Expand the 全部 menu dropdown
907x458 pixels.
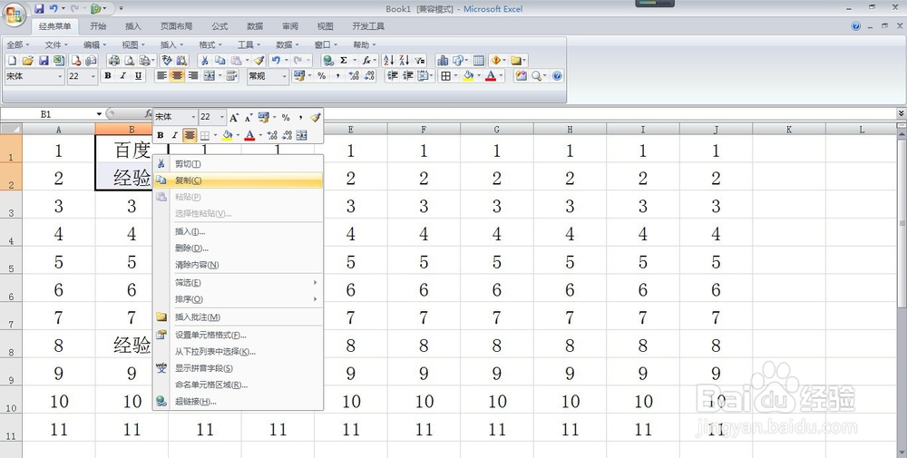coord(18,44)
